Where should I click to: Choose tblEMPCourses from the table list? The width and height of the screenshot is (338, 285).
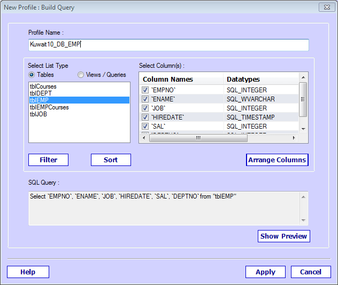pos(49,107)
